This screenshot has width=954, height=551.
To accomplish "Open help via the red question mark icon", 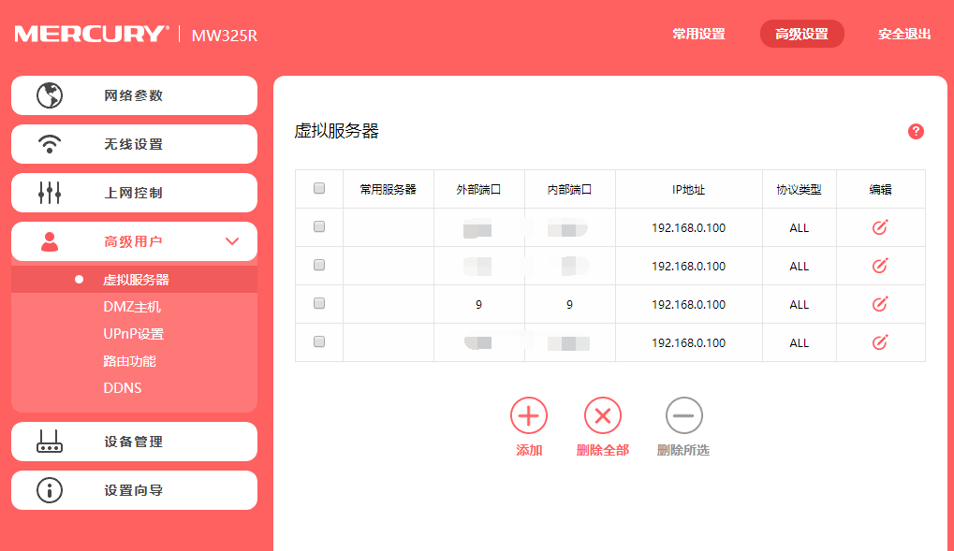I will pos(916,131).
